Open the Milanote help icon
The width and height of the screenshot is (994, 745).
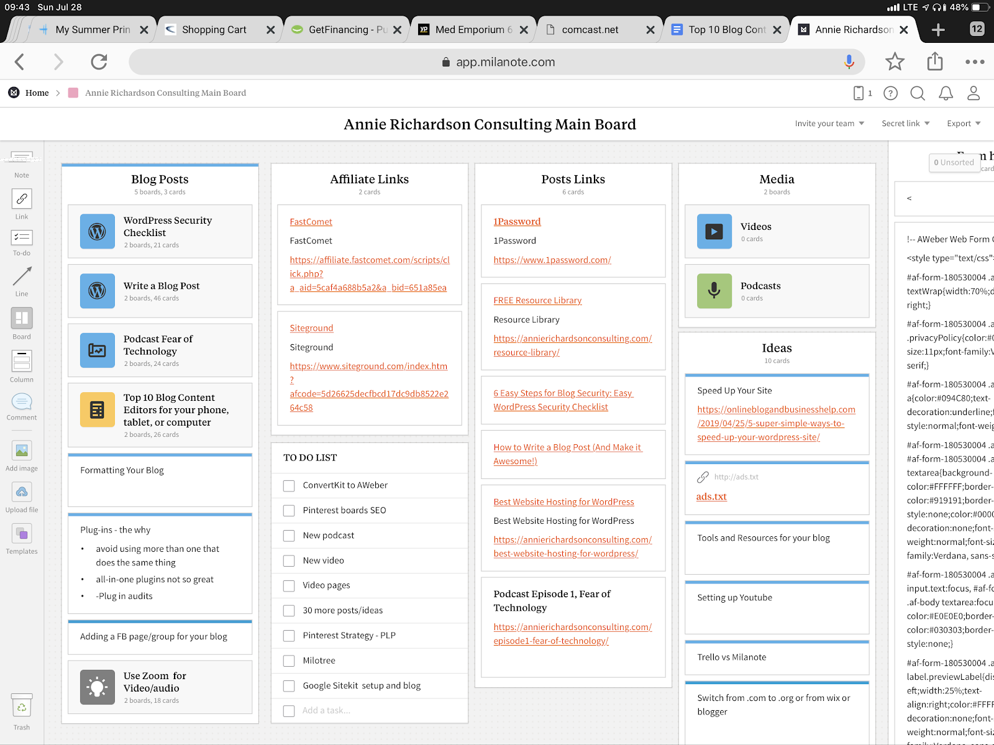(x=891, y=93)
